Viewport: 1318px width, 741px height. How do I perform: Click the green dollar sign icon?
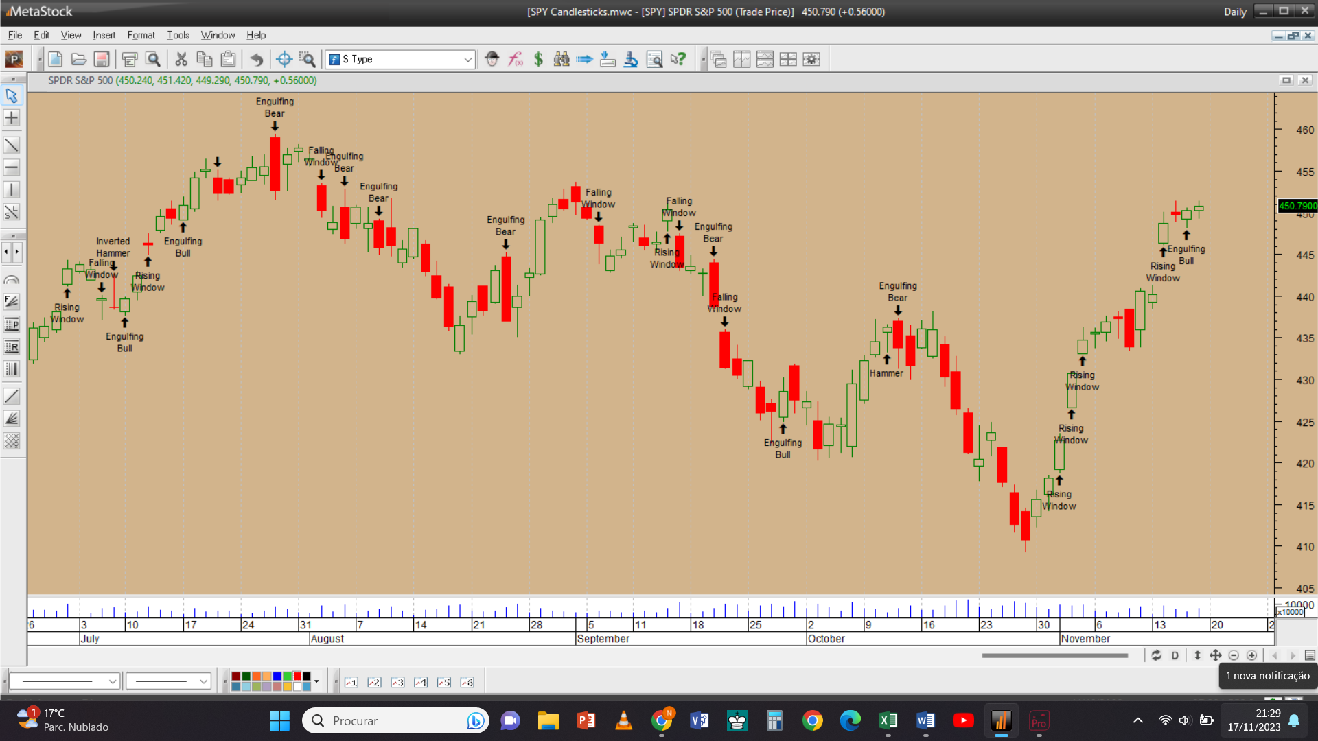[538, 60]
